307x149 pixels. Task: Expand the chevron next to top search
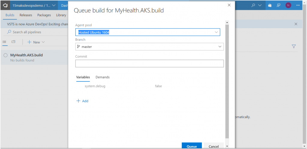(x=260, y=5)
